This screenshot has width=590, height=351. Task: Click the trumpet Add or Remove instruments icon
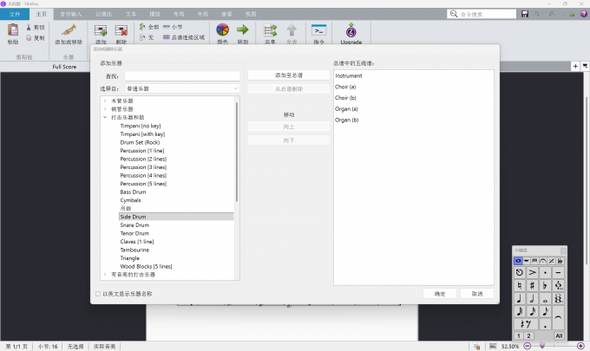pyautogui.click(x=69, y=29)
